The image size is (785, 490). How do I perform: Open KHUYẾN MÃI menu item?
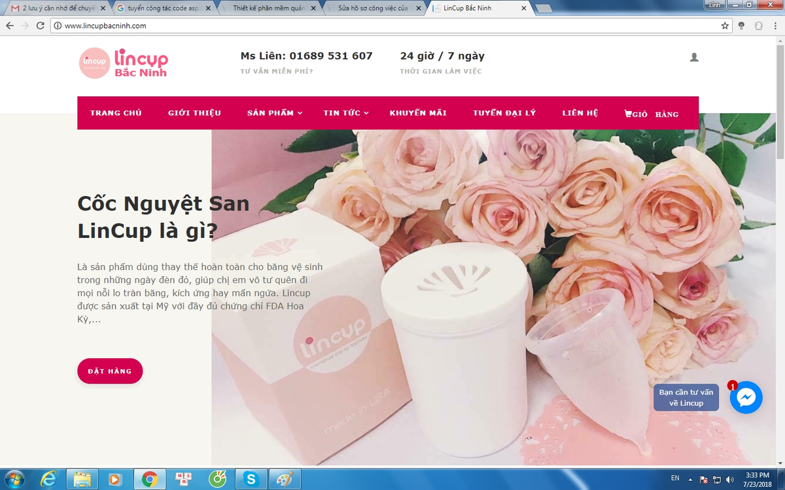click(418, 113)
